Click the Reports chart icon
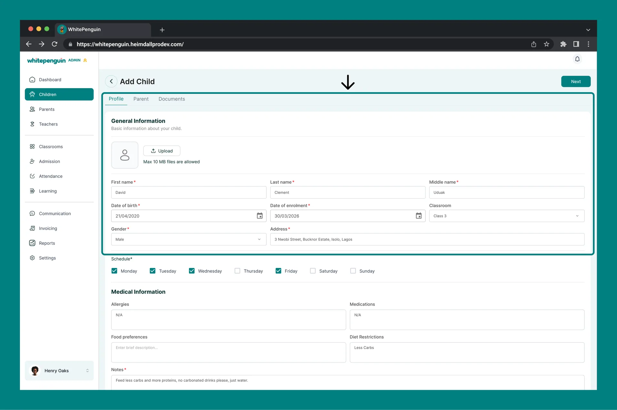 (32, 243)
